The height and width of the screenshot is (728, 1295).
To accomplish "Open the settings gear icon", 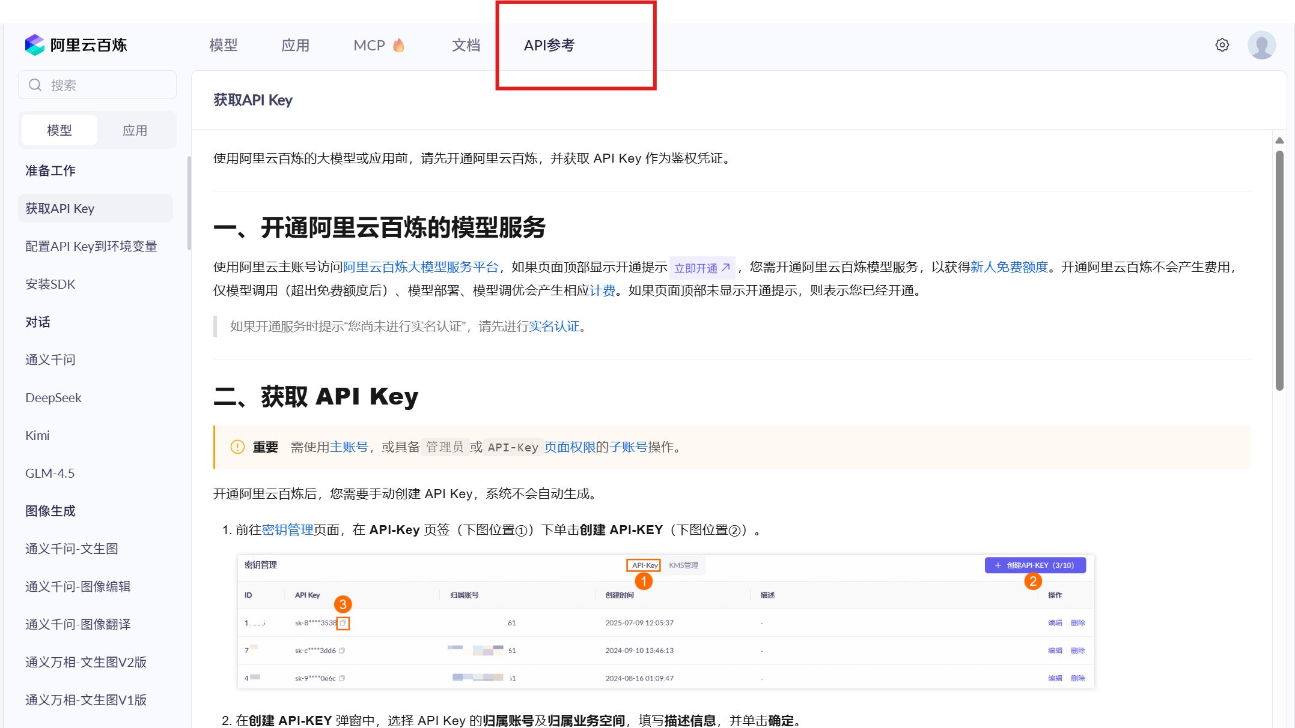I will point(1222,45).
